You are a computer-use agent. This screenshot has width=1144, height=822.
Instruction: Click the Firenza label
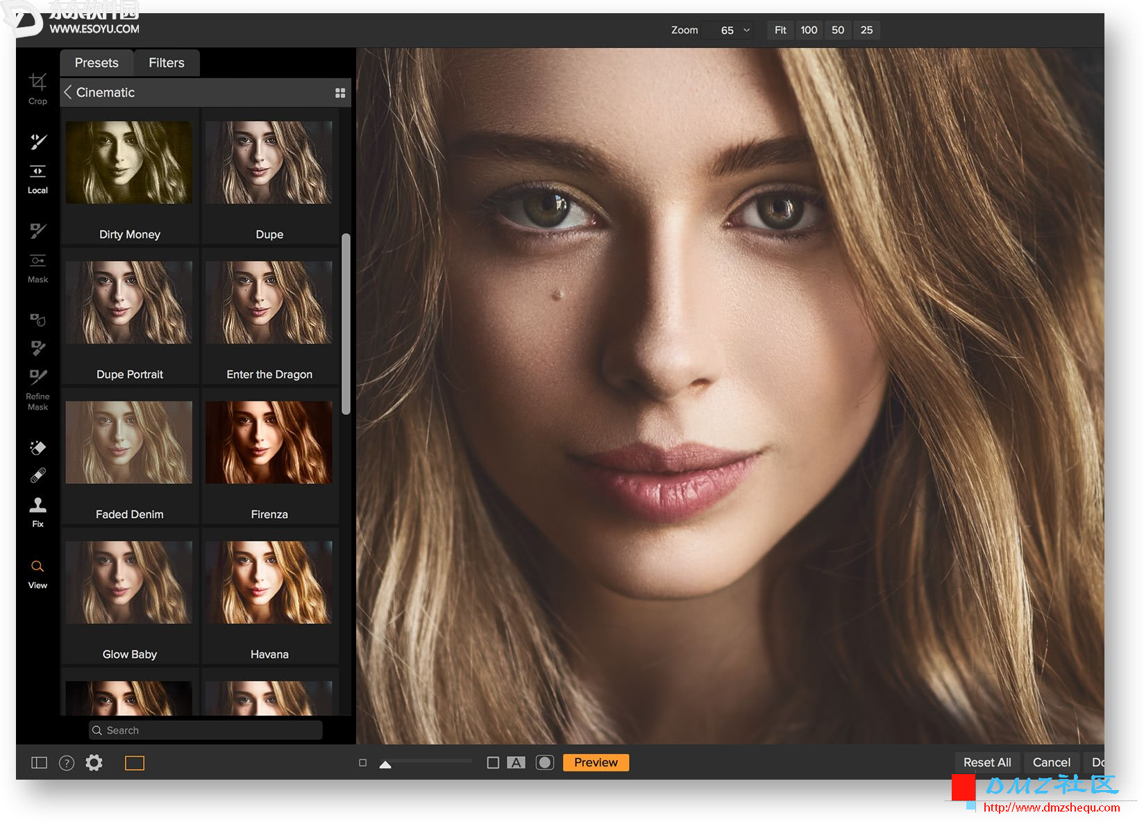[x=269, y=514]
